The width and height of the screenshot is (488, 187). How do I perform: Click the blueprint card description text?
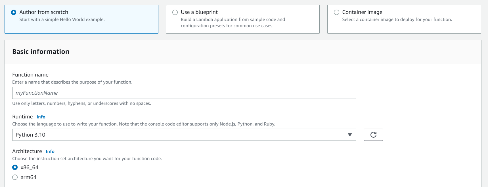233,23
